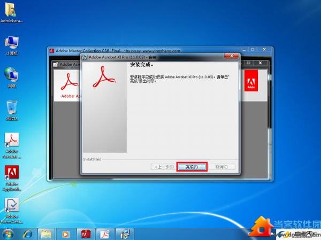321x240 pixels.
Task: Open the Windows Start menu
Action: pos(8,235)
